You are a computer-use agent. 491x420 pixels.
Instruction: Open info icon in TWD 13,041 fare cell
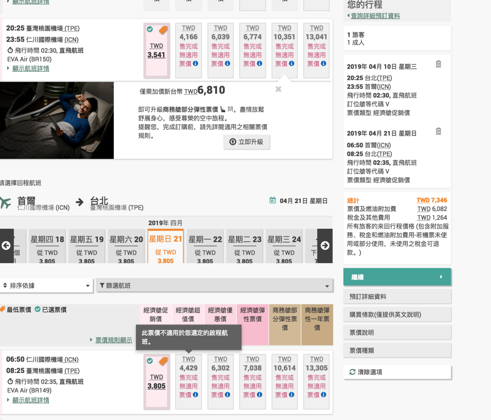click(324, 64)
